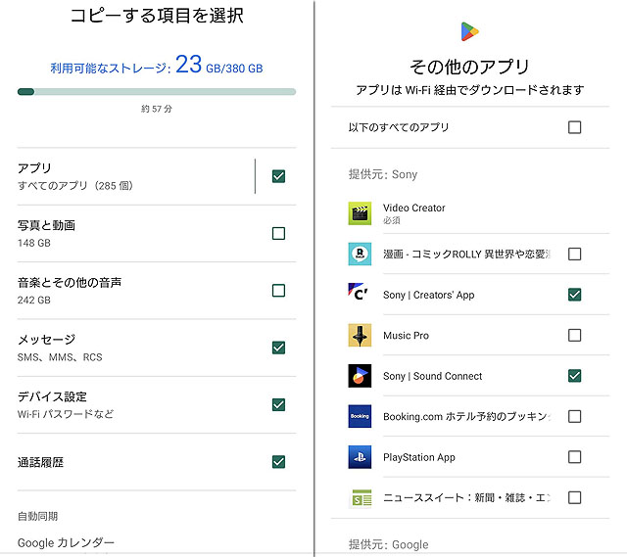Click the 音楽とその他の音声 label
The image size is (627, 557).
(x=70, y=283)
